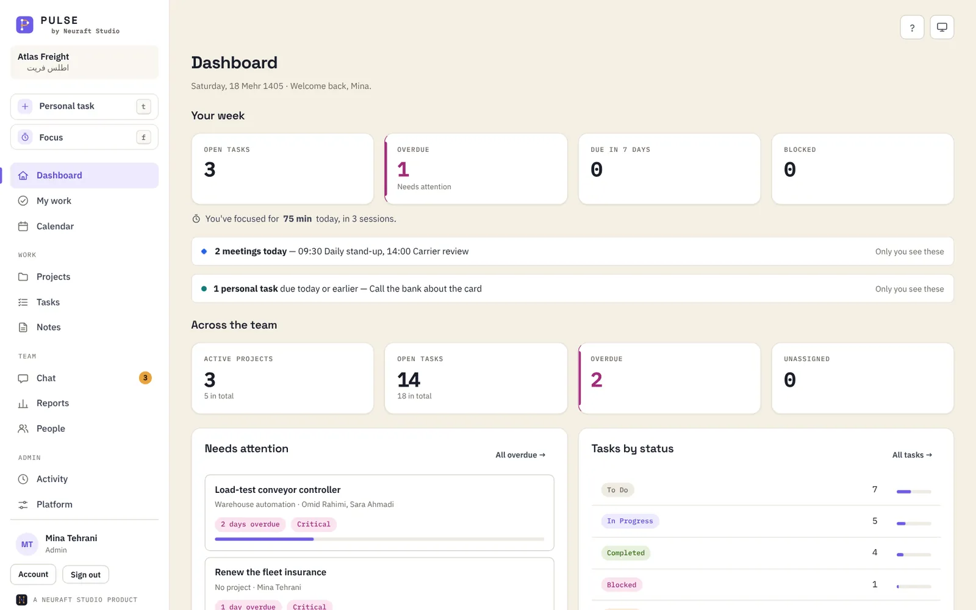
Task: Open the team Open Tasks card showing 14
Action: pos(476,378)
